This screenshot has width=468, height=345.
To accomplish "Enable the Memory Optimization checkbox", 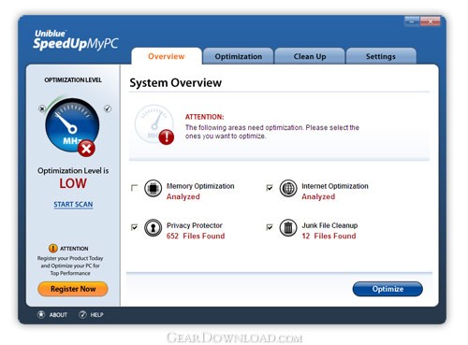I will tap(135, 188).
